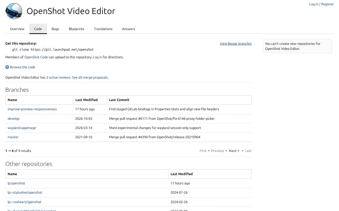The width and height of the screenshot is (339, 211).
Task: Open lp:~styluxlive/openshot repository
Action: coord(25,192)
